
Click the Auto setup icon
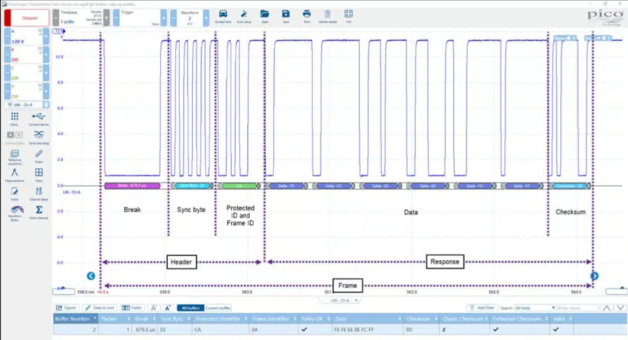(244, 16)
